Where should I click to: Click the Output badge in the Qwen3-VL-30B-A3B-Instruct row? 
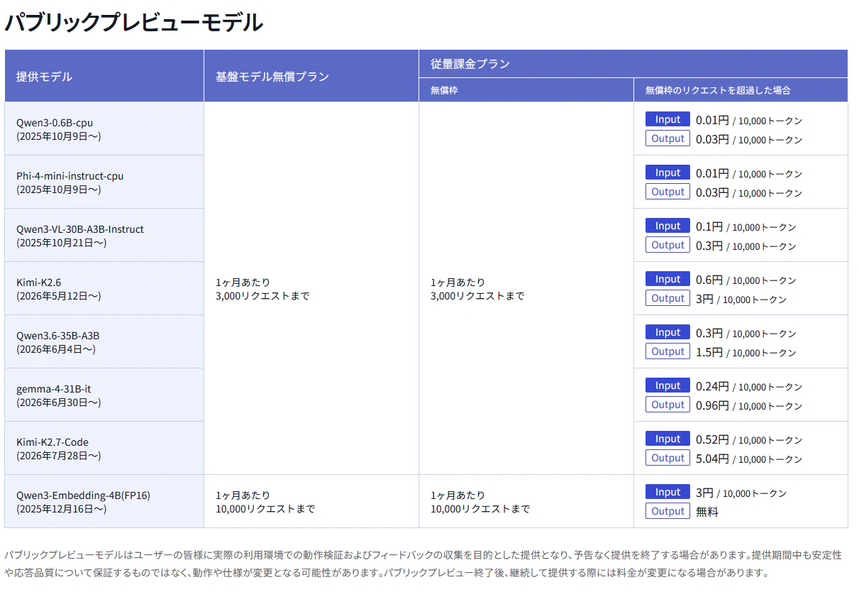[x=667, y=245]
